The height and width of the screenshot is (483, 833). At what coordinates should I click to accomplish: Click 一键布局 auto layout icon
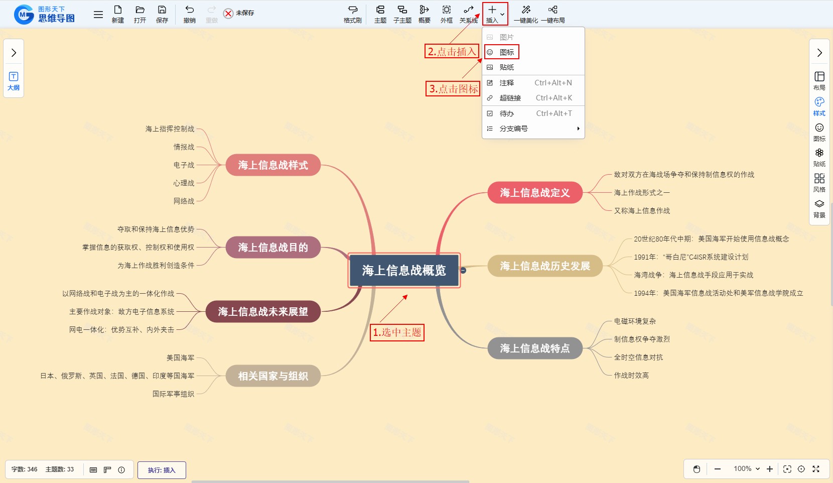click(552, 14)
